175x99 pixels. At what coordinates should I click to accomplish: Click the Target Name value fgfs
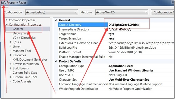pos(111,34)
